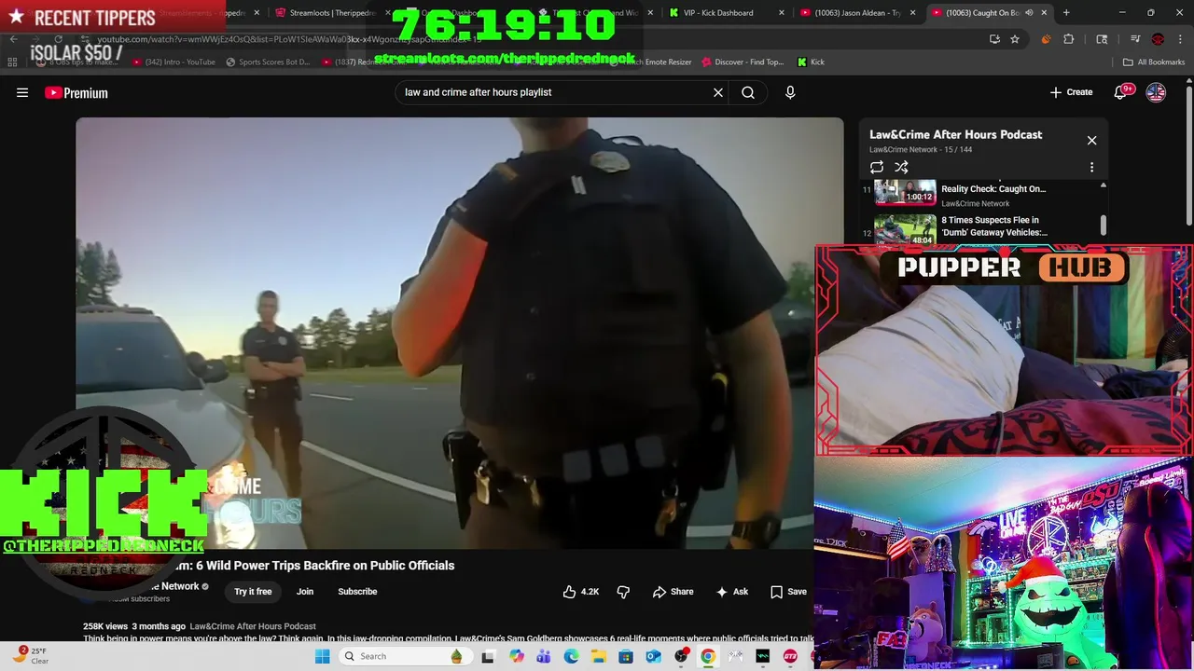Click on the video player to pause
The image size is (1194, 671).
click(x=459, y=334)
